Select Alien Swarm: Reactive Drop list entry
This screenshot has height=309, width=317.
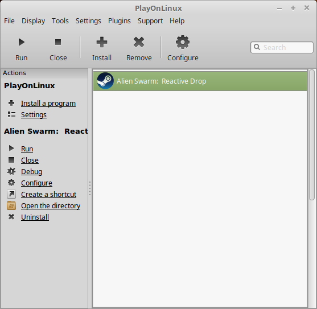click(200, 81)
